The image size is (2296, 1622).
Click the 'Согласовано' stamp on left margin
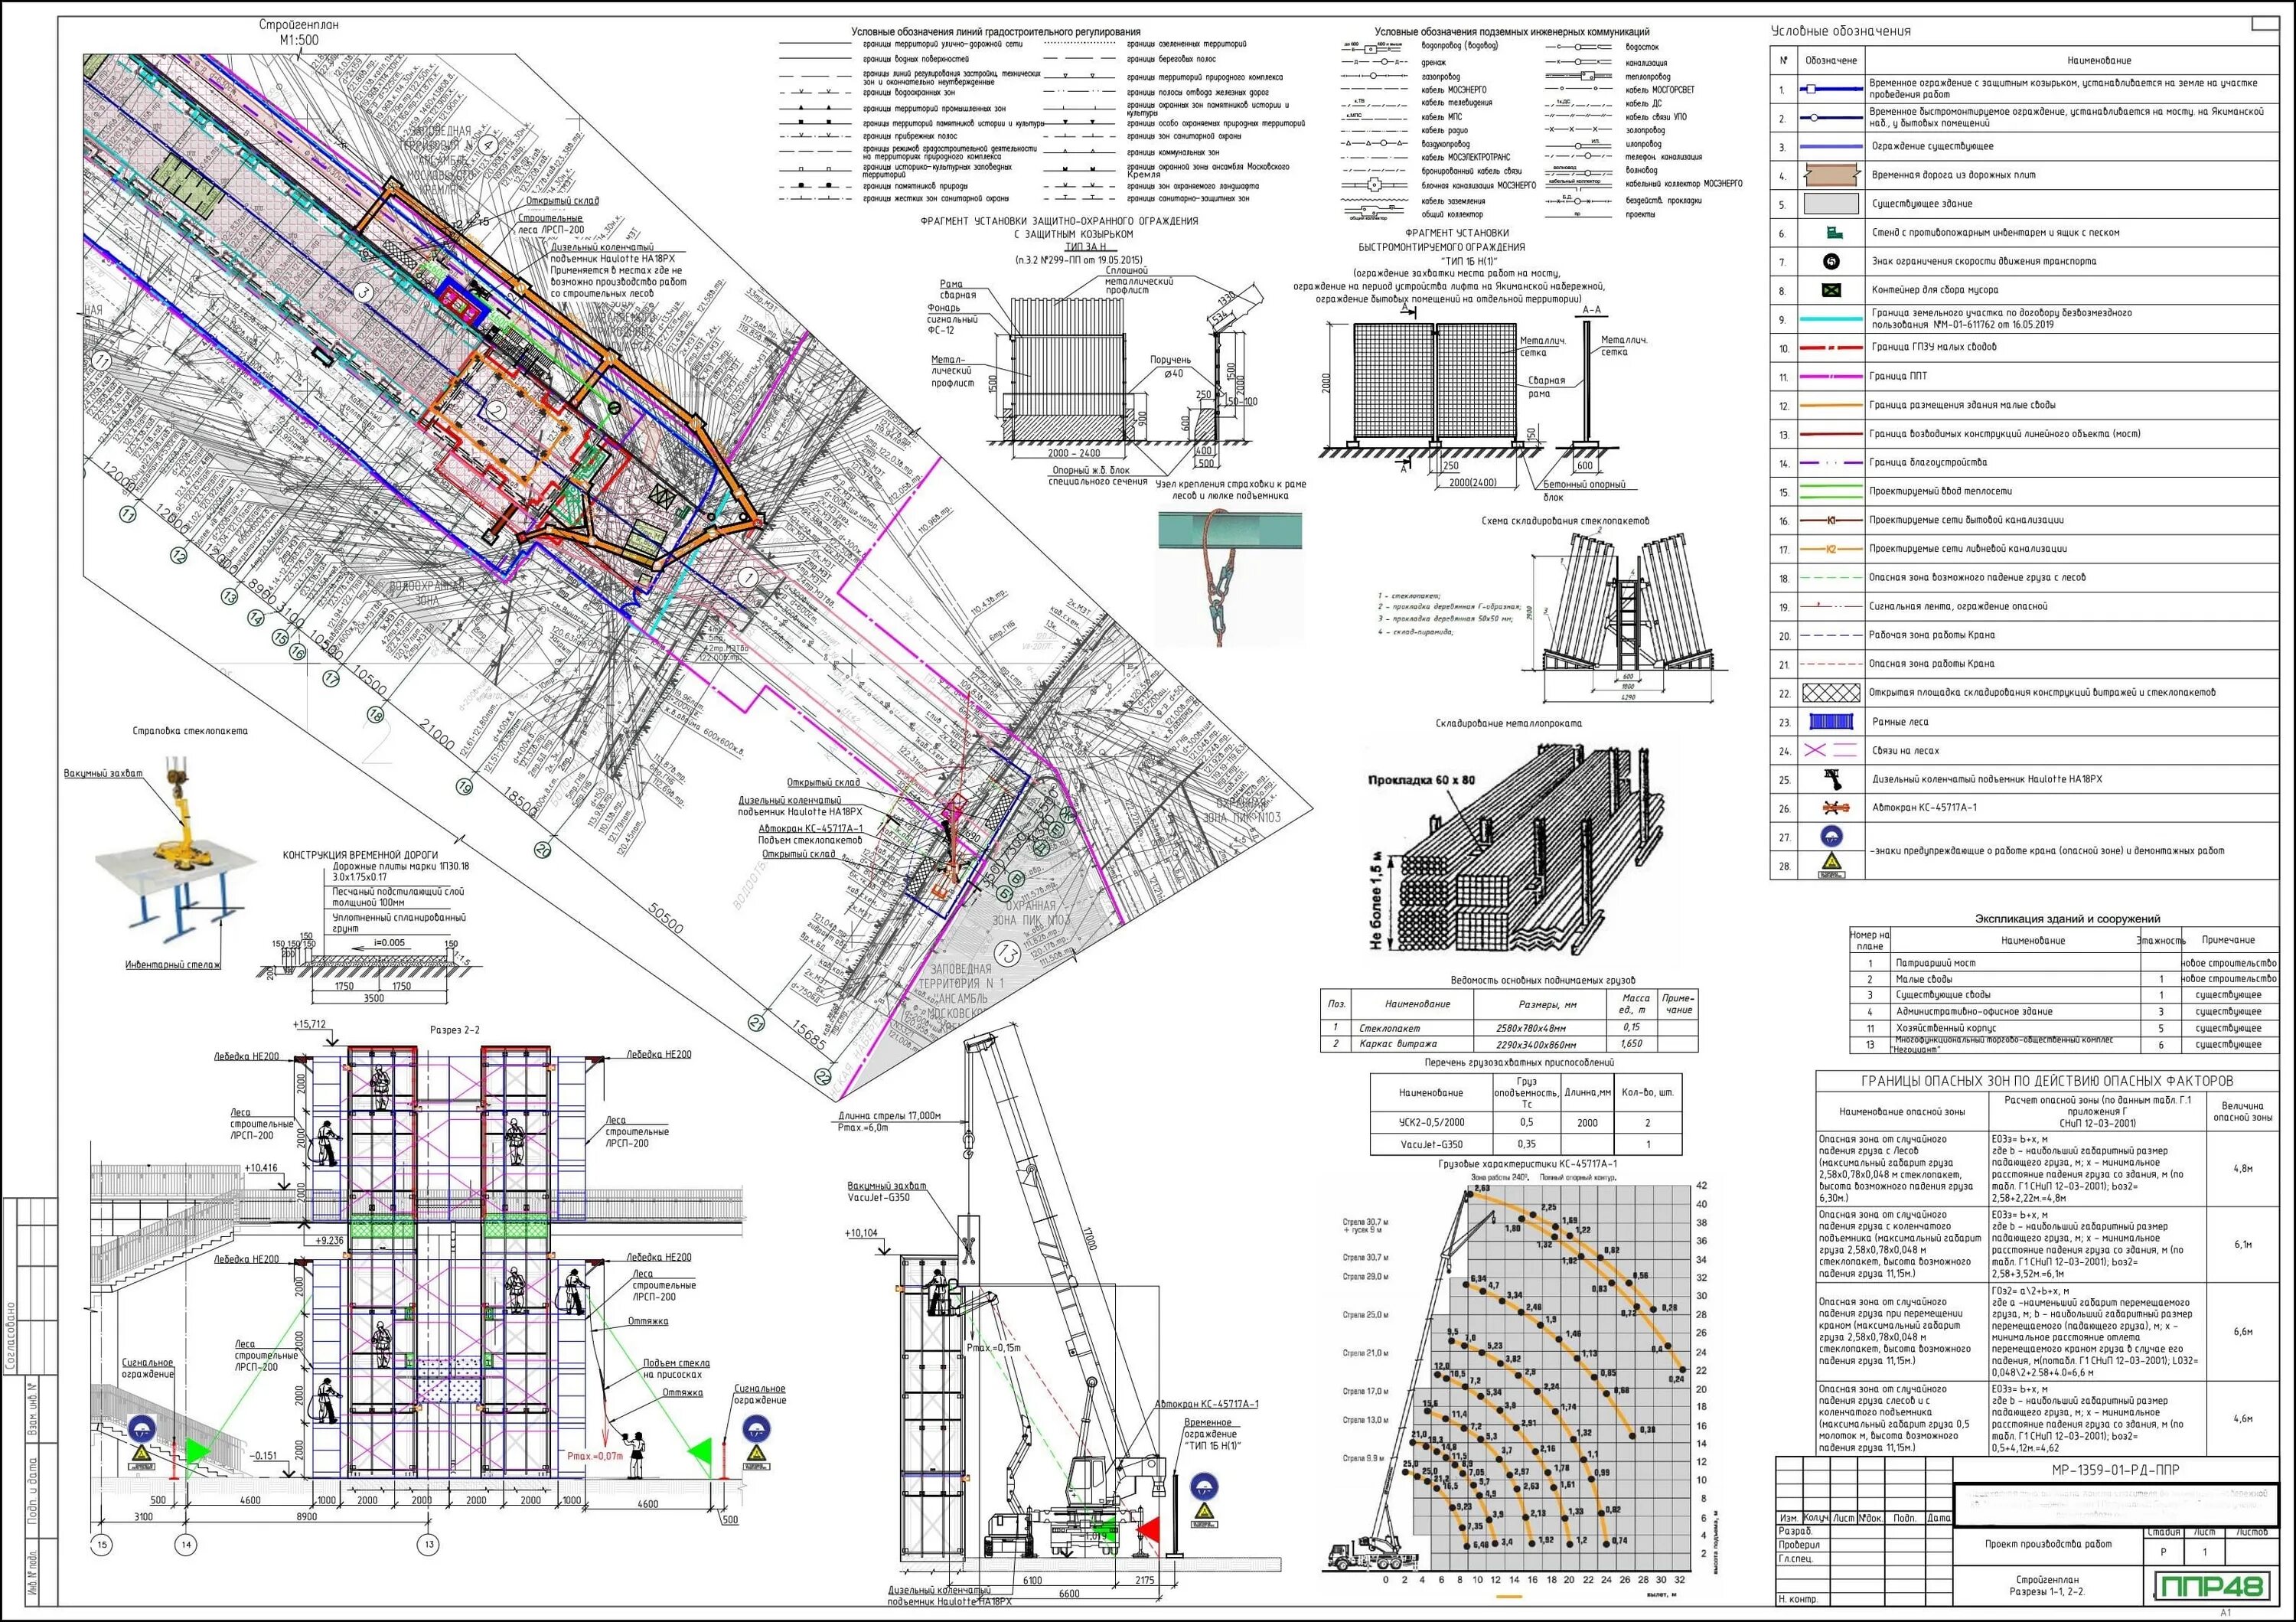tap(11, 1334)
